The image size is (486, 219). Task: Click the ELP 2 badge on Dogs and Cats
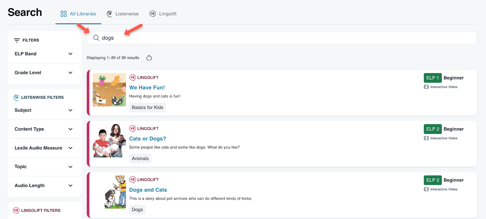click(x=433, y=180)
